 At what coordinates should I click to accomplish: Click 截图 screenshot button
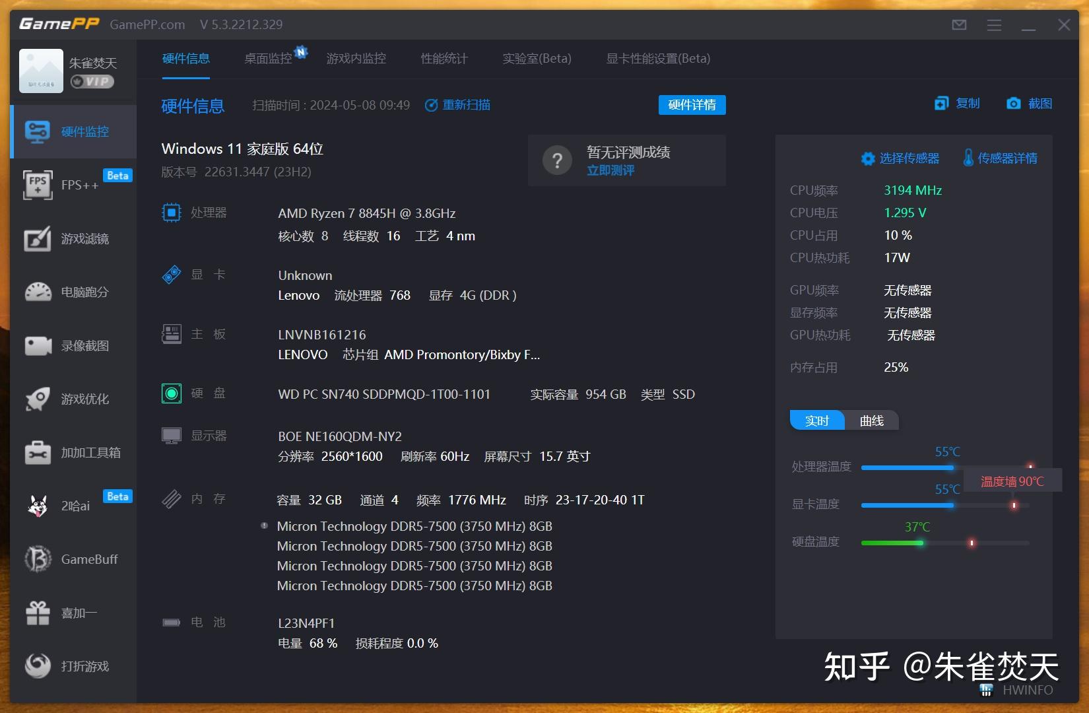point(1029,104)
